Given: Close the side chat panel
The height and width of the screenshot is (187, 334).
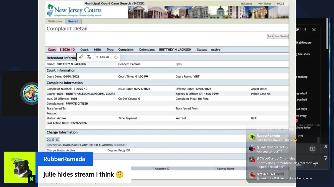Looking at the screenshot, I should [314, 30].
